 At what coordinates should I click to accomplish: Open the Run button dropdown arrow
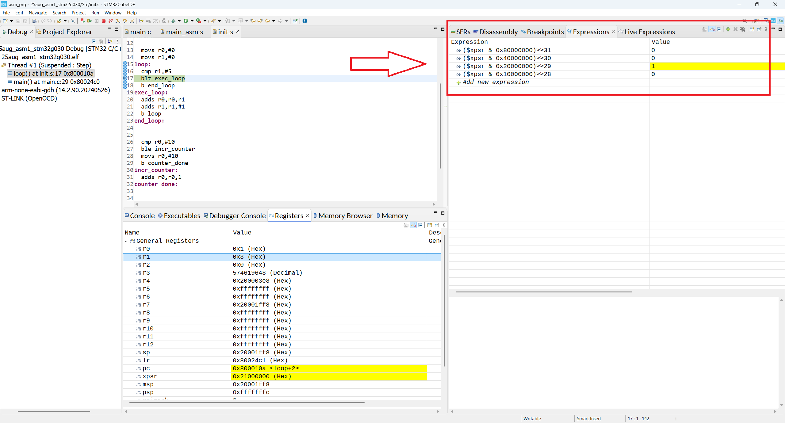(x=192, y=21)
